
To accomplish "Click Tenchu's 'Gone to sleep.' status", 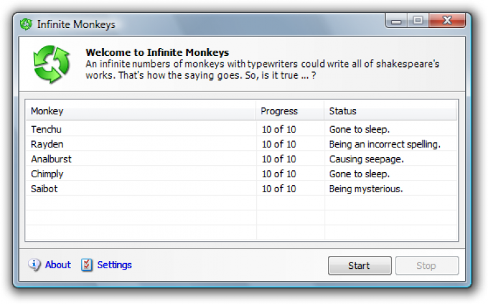I will (x=359, y=129).
